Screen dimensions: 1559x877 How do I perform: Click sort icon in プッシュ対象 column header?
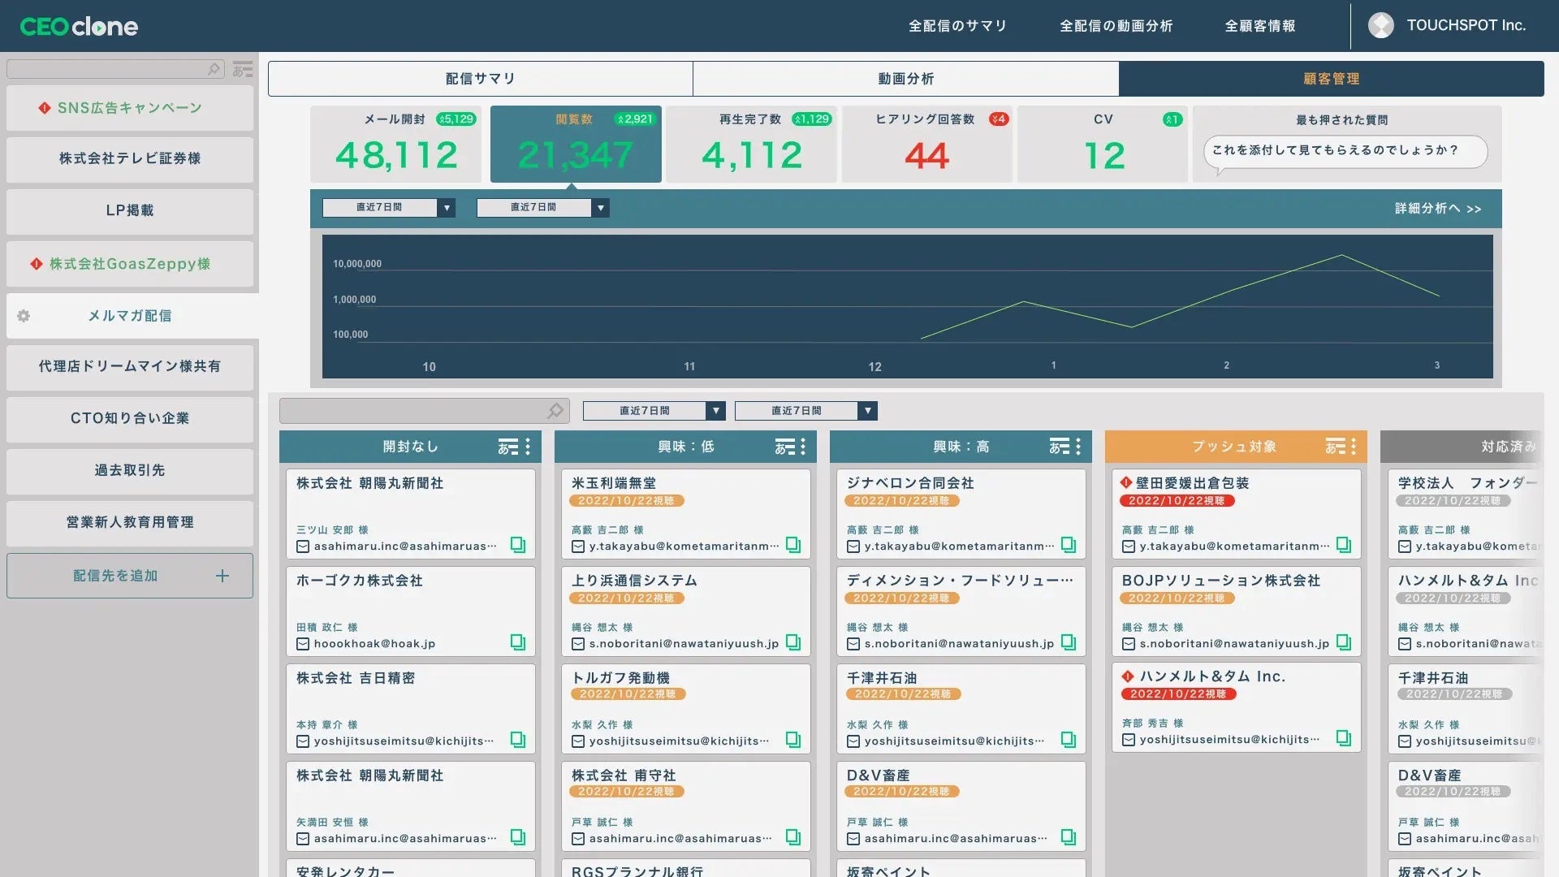1335,447
